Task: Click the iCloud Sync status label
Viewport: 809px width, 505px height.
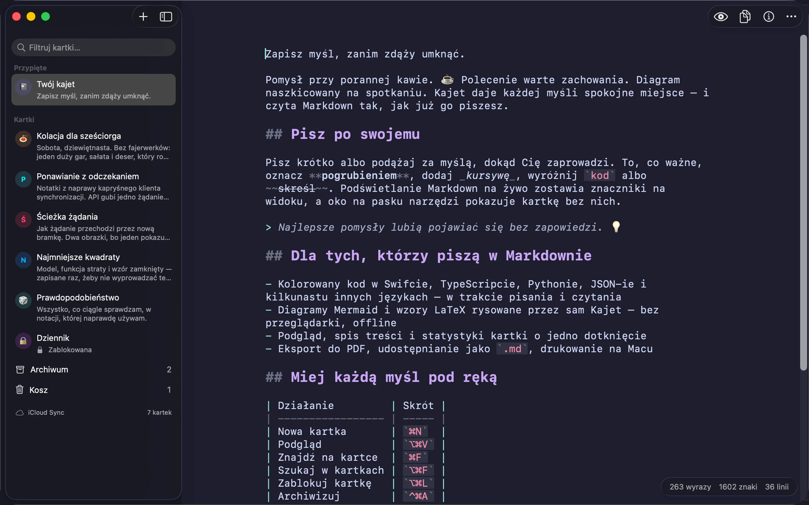Action: pos(46,413)
